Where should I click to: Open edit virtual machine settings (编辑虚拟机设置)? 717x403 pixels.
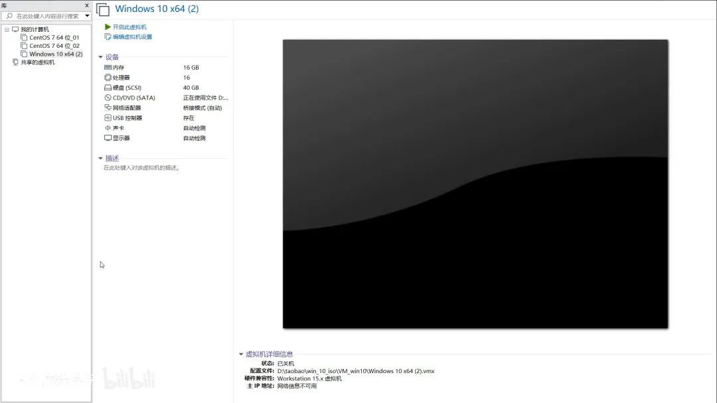click(x=132, y=37)
